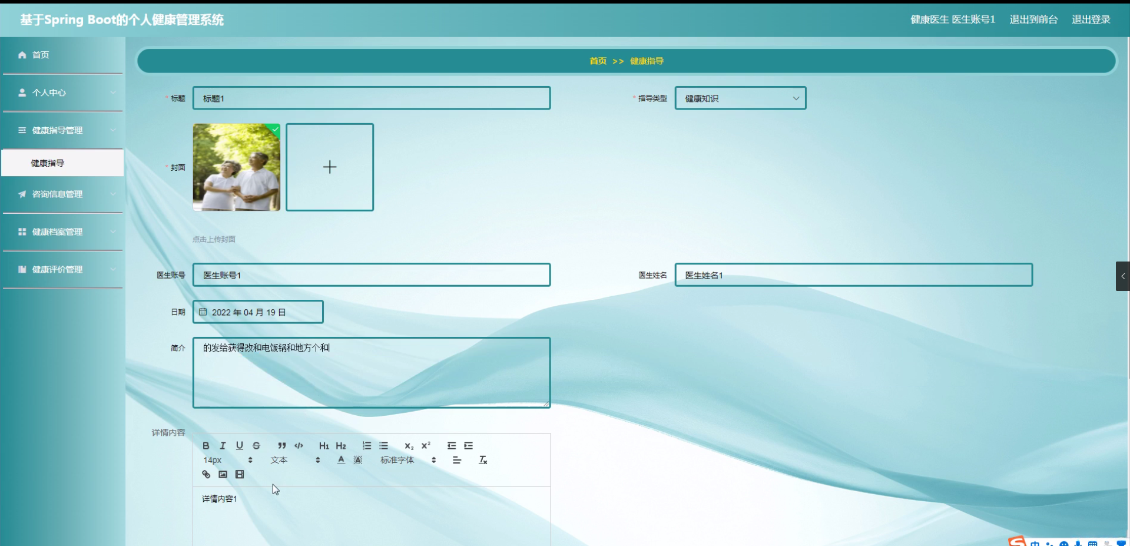The image size is (1130, 546).
Task: Increase indent in the editor
Action: 469,446
